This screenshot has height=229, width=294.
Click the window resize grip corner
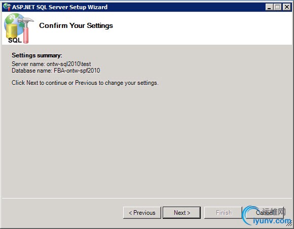pos(289,224)
